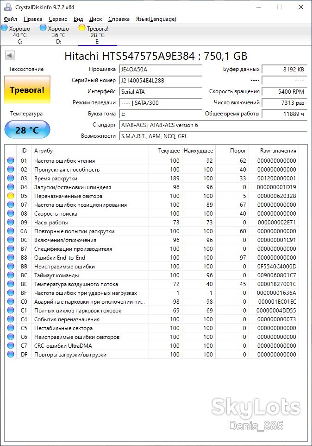Click the power-on count 7313 раз

tap(285, 102)
